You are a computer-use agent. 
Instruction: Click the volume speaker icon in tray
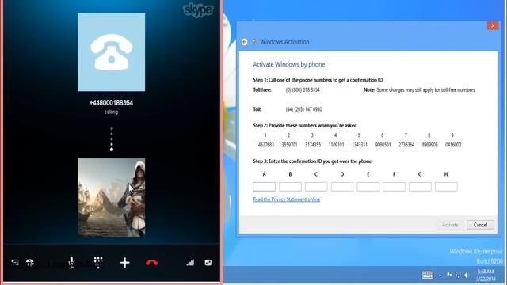click(467, 275)
